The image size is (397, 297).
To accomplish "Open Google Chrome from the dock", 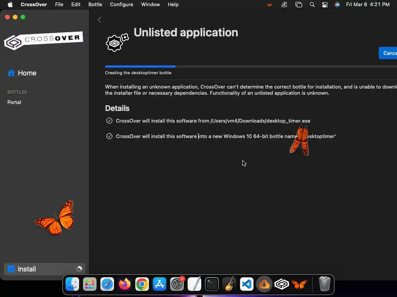I will (x=142, y=284).
